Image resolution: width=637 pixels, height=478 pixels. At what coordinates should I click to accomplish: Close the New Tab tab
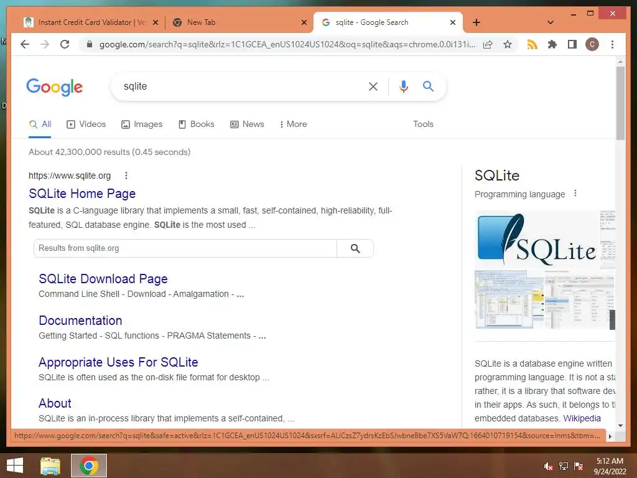click(x=304, y=22)
